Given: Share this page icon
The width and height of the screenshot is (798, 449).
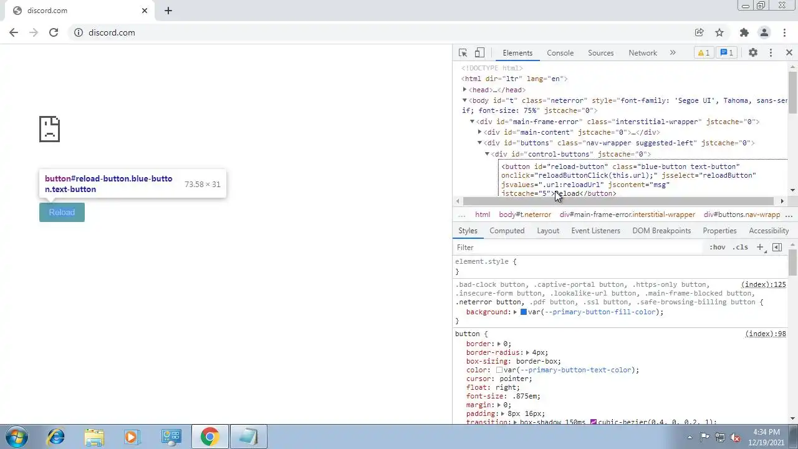Looking at the screenshot, I should point(699,32).
